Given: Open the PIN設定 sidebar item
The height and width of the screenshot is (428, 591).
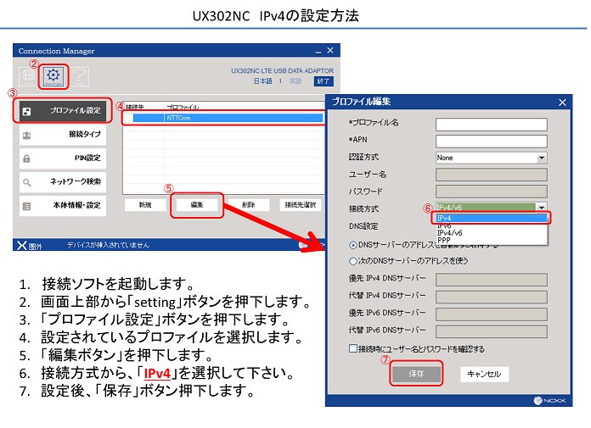Looking at the screenshot, I should [x=63, y=158].
